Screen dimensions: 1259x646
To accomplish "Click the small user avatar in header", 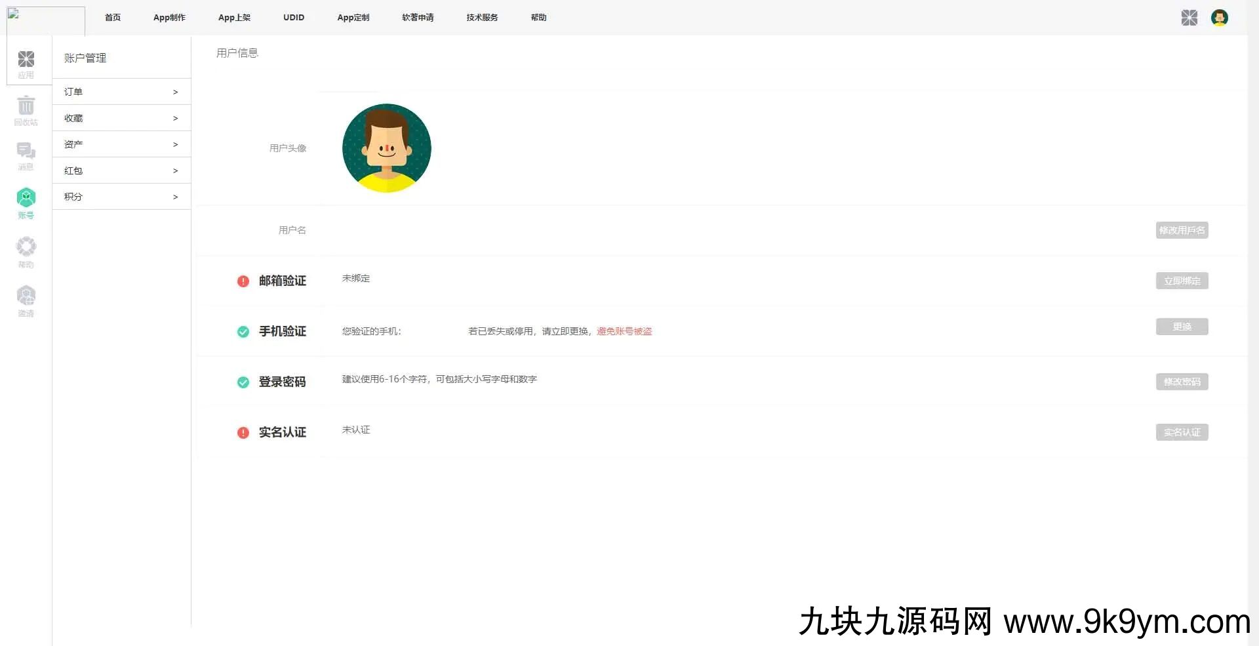I will click(1219, 18).
